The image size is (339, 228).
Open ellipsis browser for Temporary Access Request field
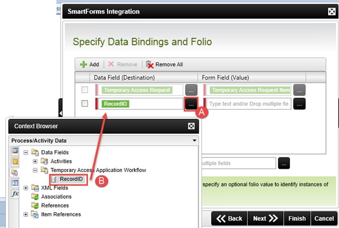[x=191, y=90]
